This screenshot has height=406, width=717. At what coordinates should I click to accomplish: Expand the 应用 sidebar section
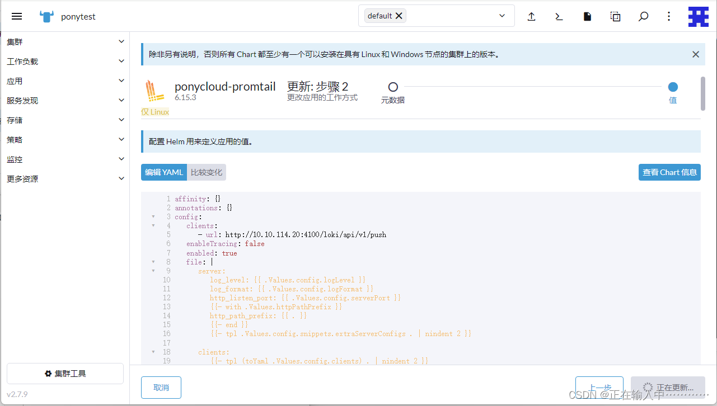tap(121, 81)
